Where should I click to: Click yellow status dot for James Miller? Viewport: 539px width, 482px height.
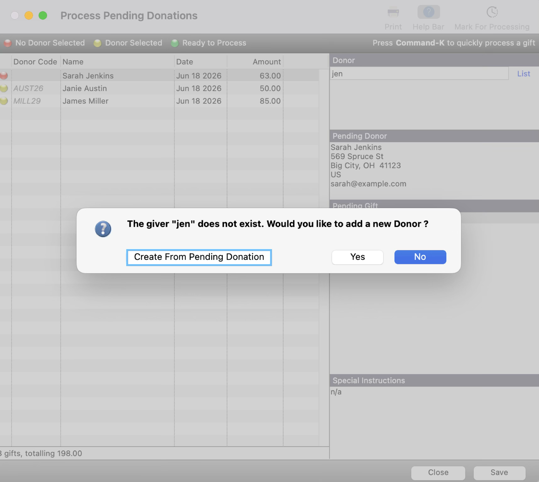[x=4, y=101]
